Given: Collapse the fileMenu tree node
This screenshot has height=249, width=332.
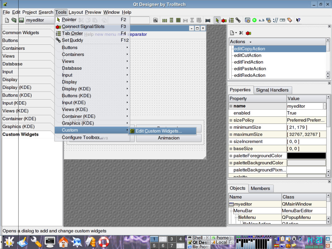Looking at the screenshot, I should coord(236,217).
